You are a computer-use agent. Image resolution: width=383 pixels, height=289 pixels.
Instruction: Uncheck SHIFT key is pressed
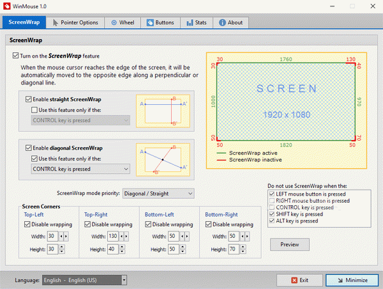tap(272, 214)
